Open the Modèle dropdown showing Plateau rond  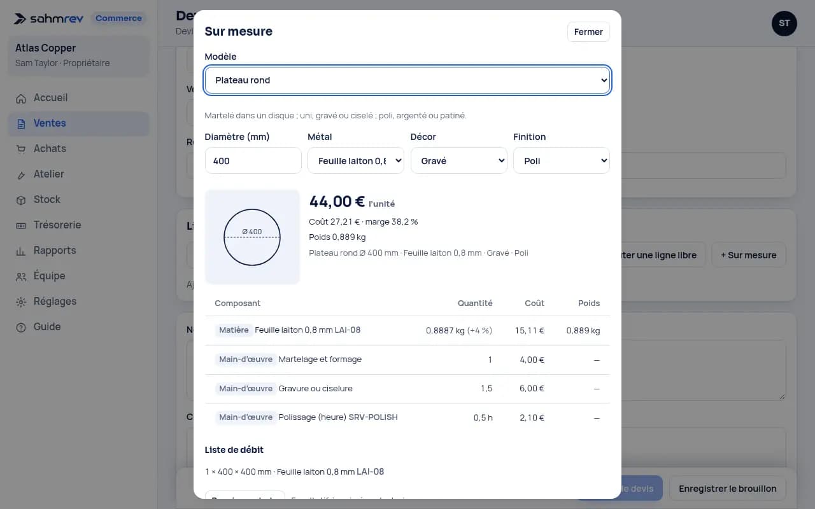coord(407,80)
